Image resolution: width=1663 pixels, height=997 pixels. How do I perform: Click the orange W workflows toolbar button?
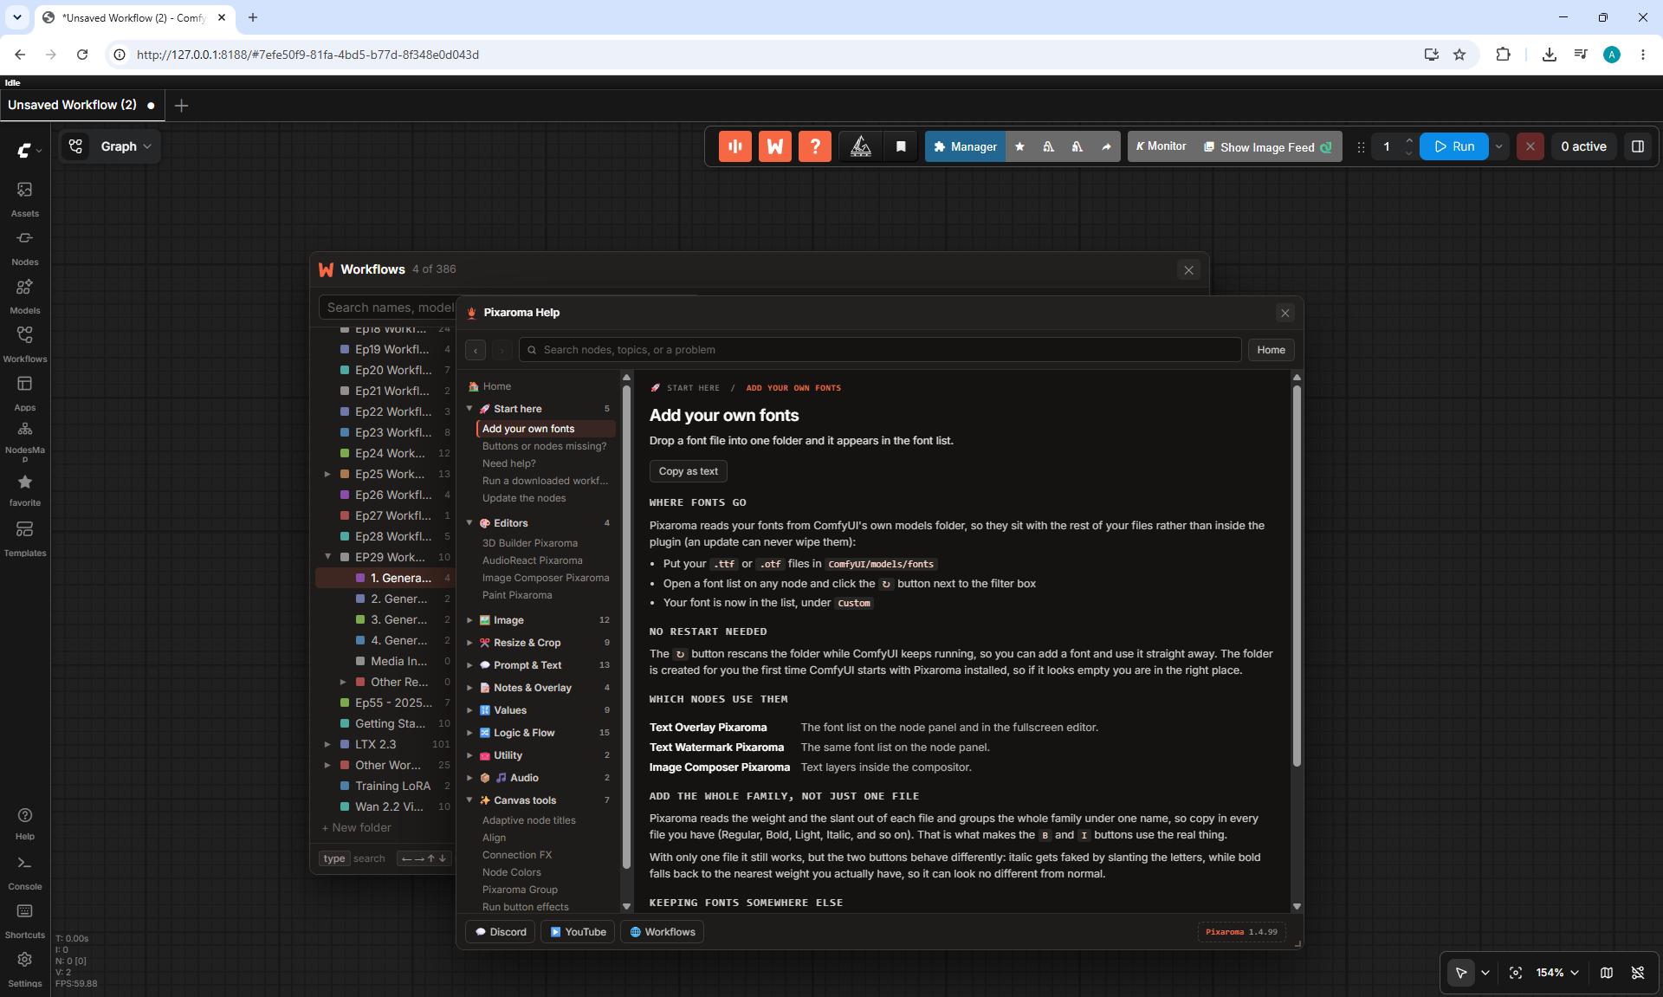pyautogui.click(x=774, y=146)
